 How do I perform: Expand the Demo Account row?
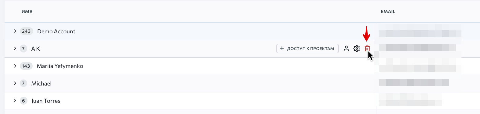(x=15, y=31)
